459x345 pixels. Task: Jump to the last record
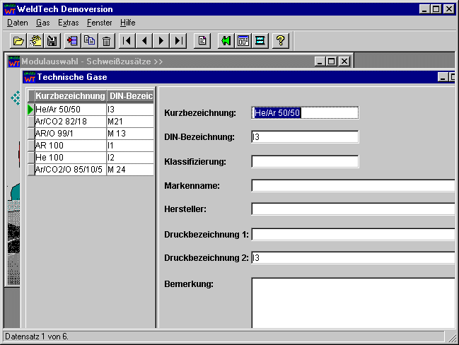[179, 41]
